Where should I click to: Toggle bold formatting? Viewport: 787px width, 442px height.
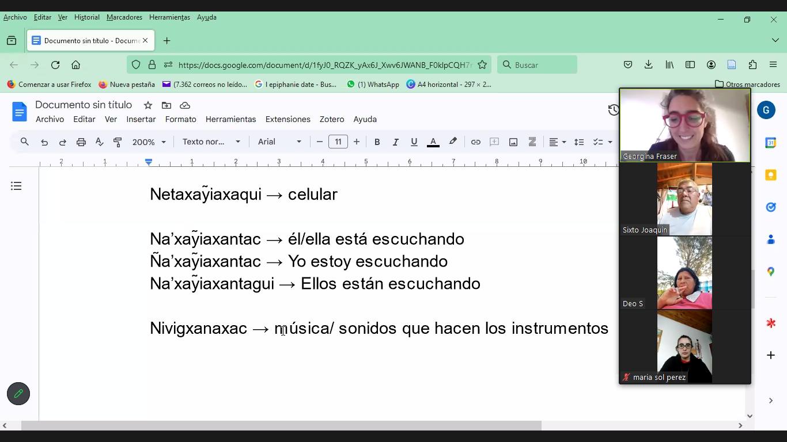pyautogui.click(x=377, y=142)
